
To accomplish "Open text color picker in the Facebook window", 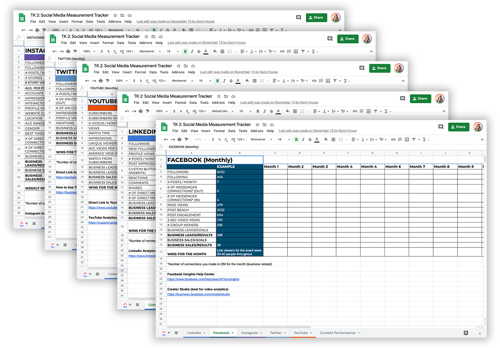I will point(317,140).
